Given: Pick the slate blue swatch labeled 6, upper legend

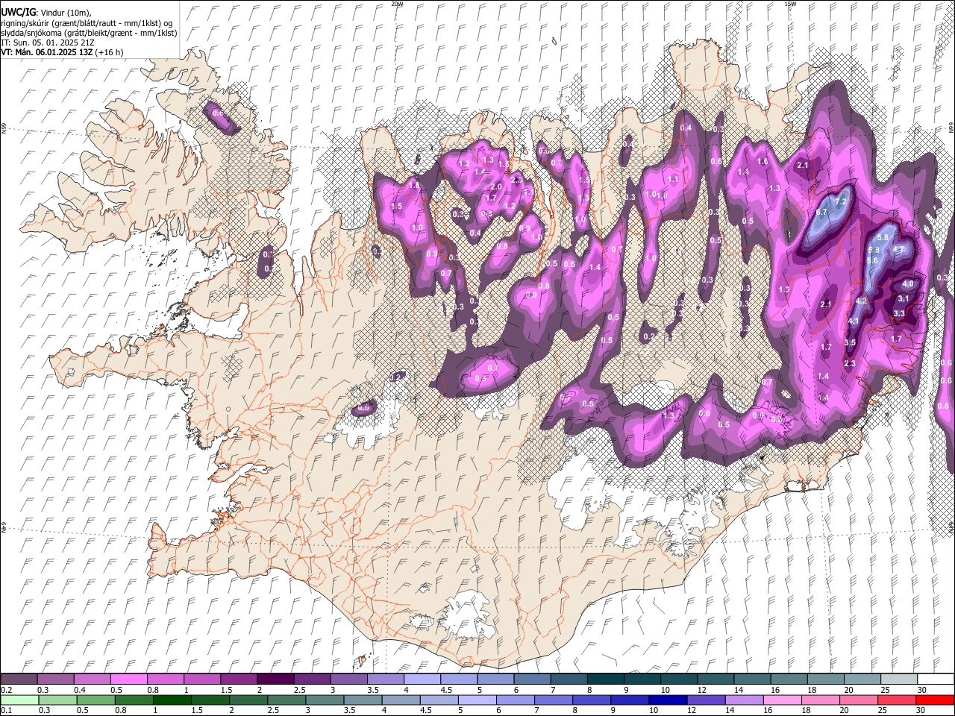Looking at the screenshot, I should click(533, 679).
